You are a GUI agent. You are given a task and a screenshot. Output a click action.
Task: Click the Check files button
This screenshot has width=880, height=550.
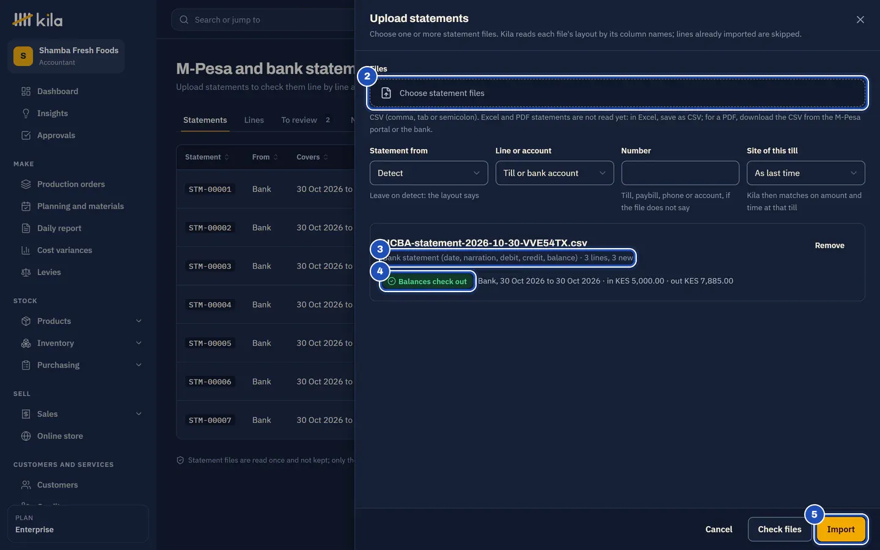[x=780, y=529]
